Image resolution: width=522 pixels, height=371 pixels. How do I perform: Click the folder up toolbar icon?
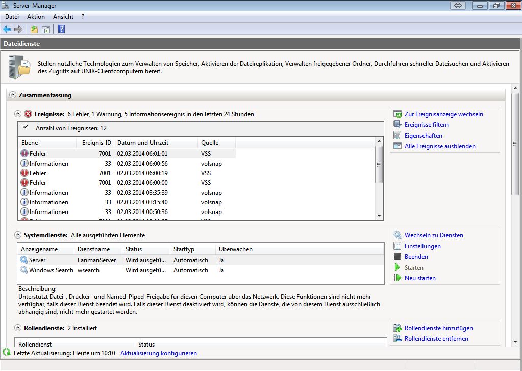click(x=34, y=30)
